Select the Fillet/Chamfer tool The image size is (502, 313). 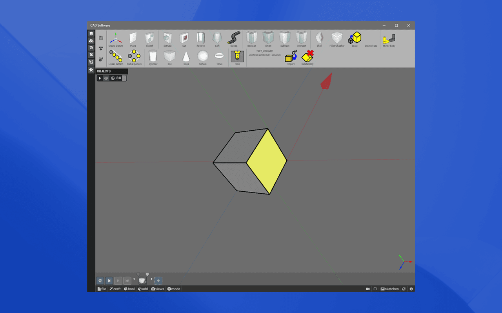[337, 40]
